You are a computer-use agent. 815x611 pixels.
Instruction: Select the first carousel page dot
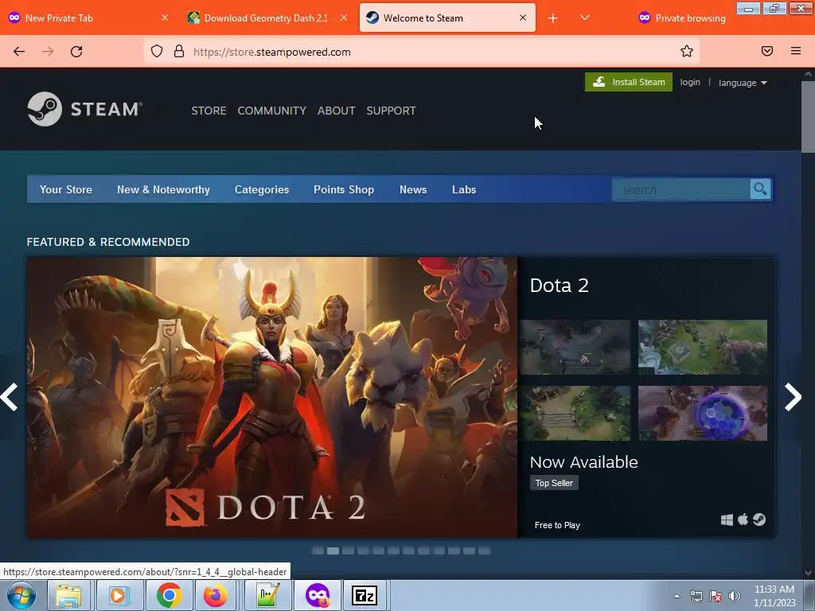click(318, 551)
